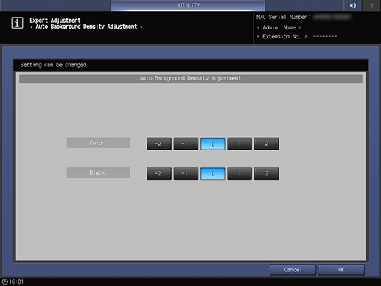Click the Auto Background Density Adjustment header

tap(191, 79)
